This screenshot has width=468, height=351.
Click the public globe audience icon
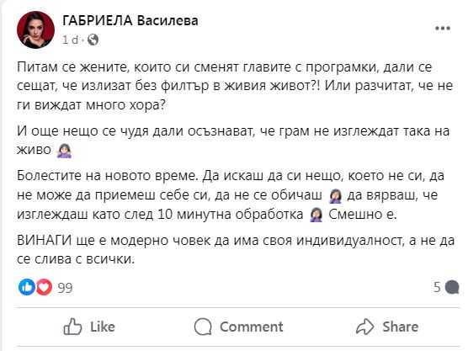[93, 40]
